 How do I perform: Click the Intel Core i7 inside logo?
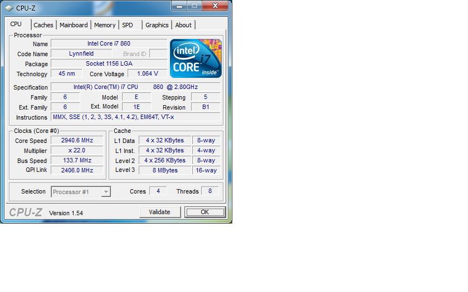[196, 58]
